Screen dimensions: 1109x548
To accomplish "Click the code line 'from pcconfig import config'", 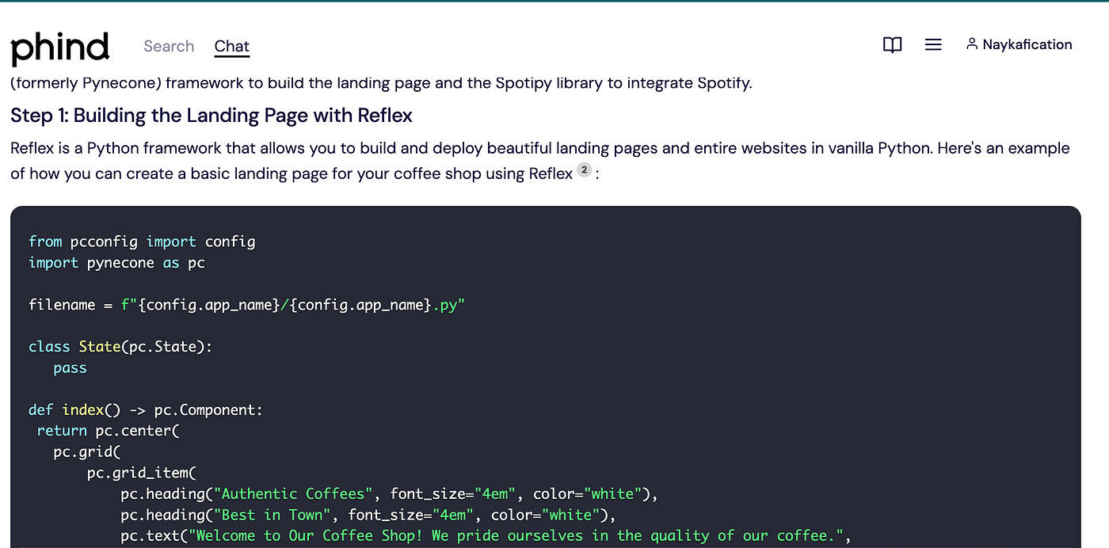I will pos(142,242).
